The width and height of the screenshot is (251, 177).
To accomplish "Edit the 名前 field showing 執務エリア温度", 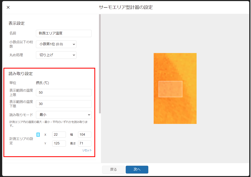I will click(64, 33).
